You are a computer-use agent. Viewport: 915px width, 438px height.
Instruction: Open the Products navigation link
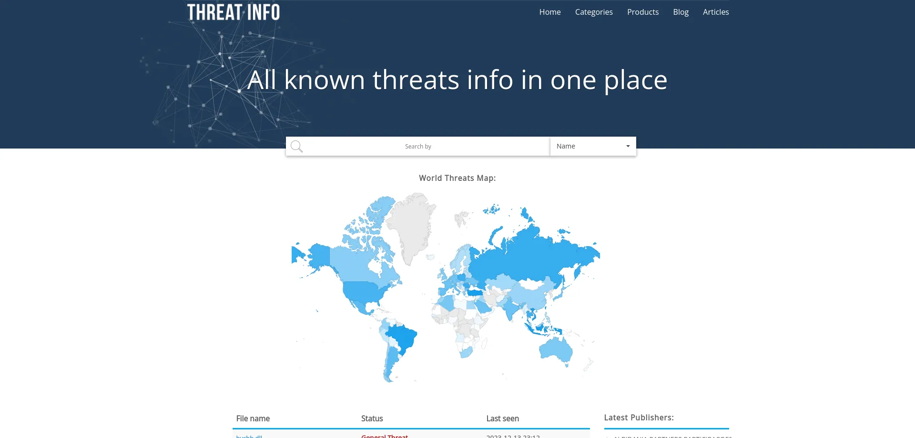pyautogui.click(x=642, y=12)
